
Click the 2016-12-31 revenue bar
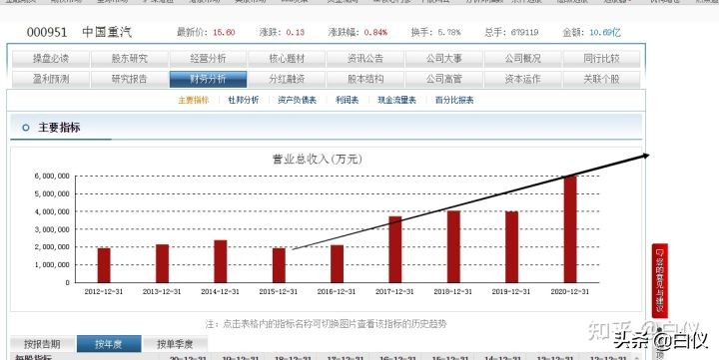[x=338, y=264]
